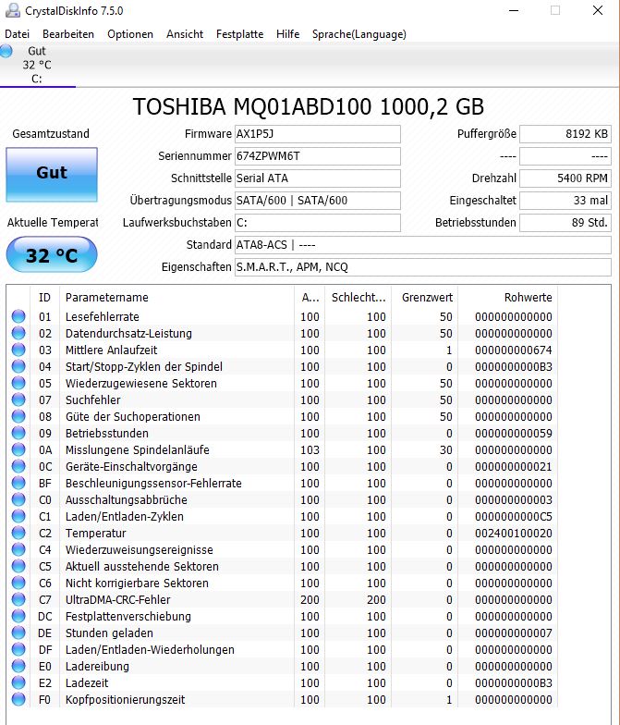Click the status orb for Wiederzuweisungsereignisse
Viewport: 620px width, 725px height.
18,549
